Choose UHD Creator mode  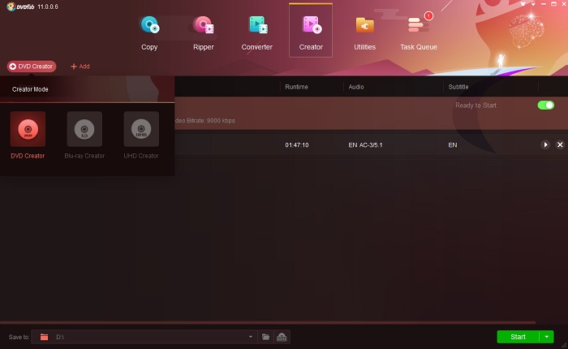click(x=141, y=129)
